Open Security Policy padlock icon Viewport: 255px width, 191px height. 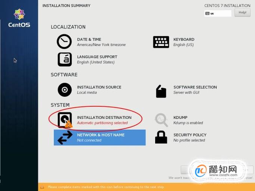[161, 137]
